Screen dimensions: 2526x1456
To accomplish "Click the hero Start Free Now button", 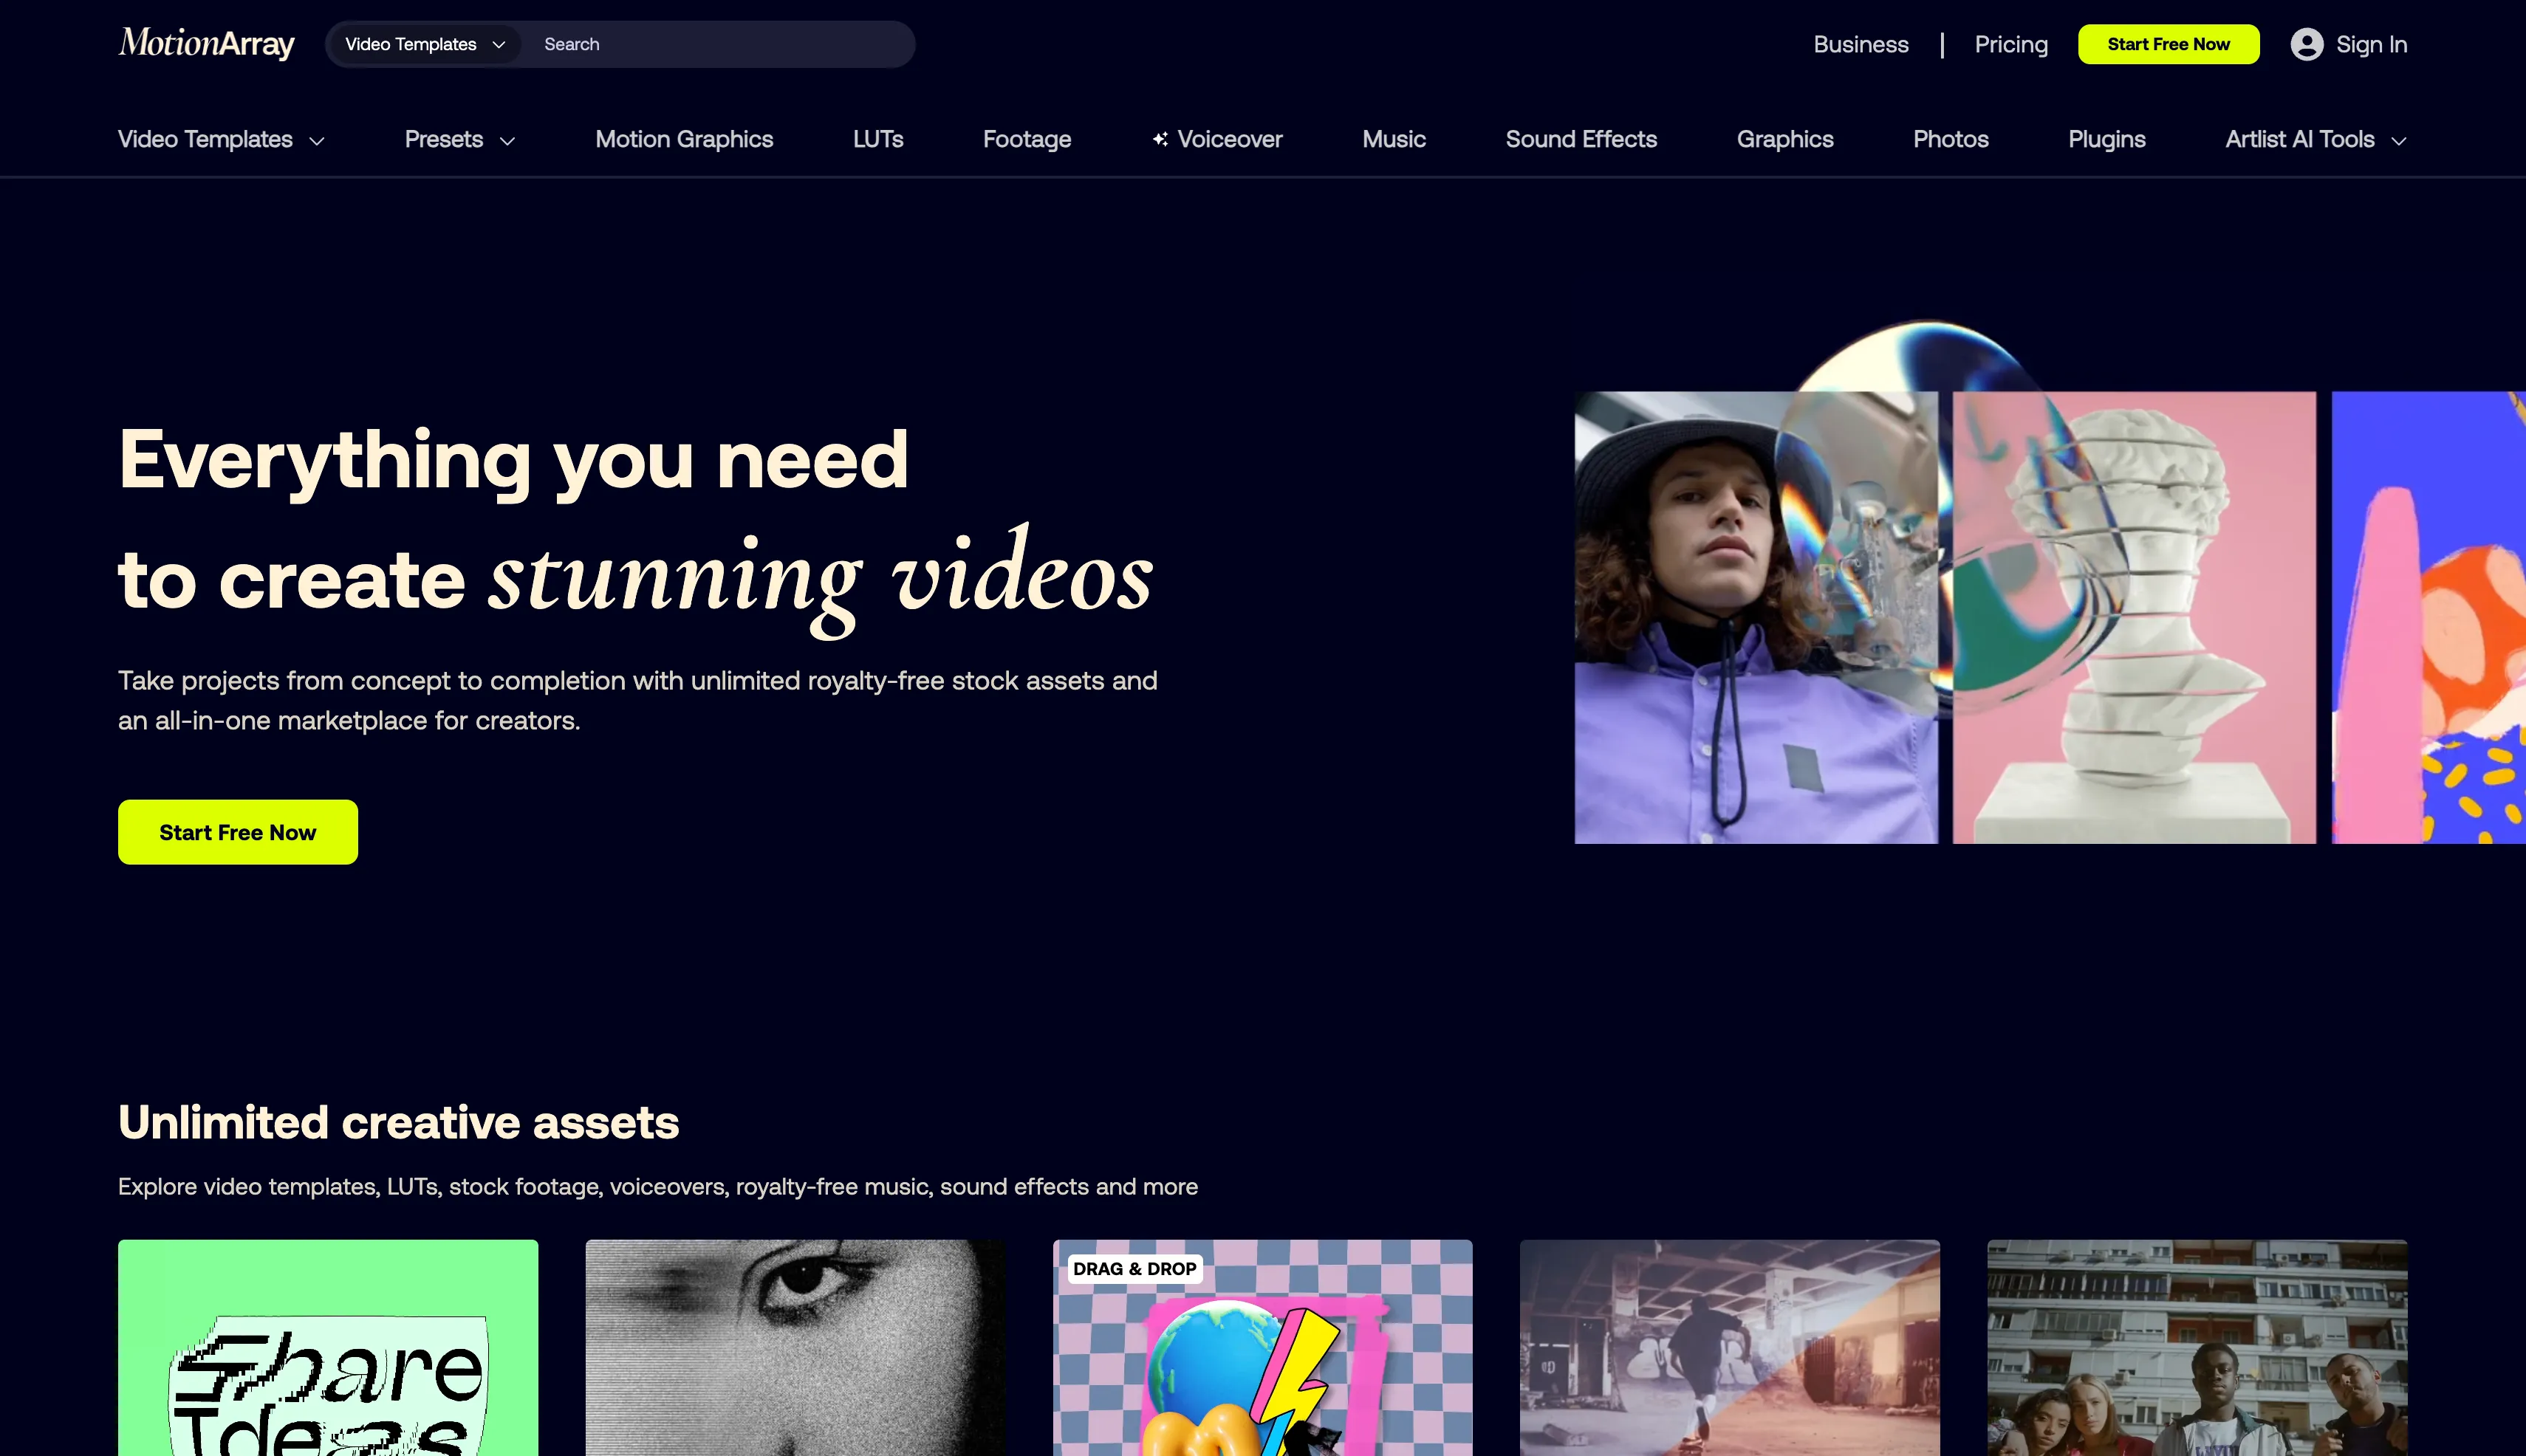I will click(x=237, y=831).
